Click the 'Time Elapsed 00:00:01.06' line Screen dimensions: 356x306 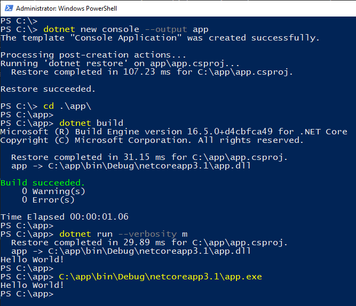pyautogui.click(x=65, y=217)
